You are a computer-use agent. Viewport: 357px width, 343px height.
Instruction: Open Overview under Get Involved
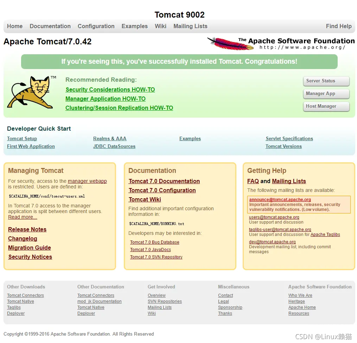(157, 295)
